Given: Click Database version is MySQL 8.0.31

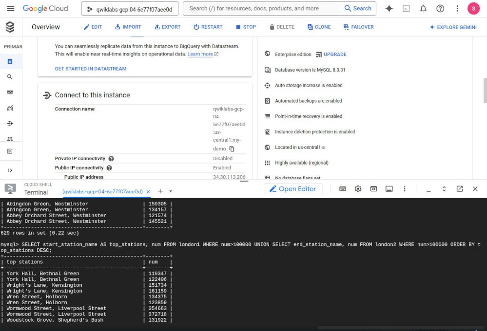Looking at the screenshot, I should pos(310,70).
